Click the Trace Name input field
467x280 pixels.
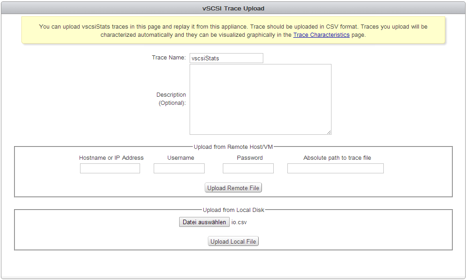pos(226,58)
